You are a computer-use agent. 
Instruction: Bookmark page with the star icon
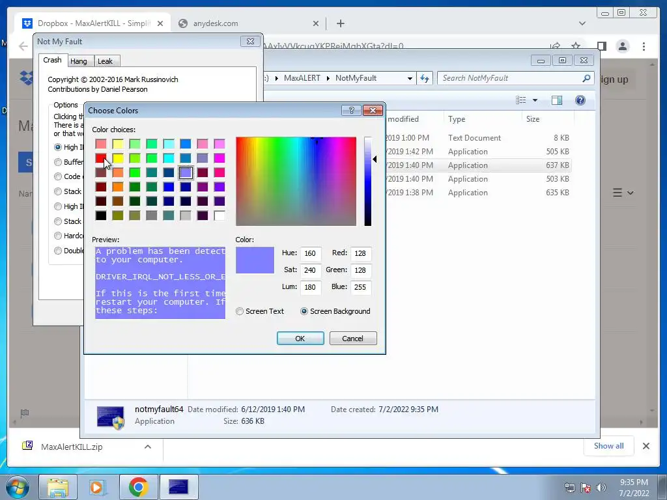576,46
